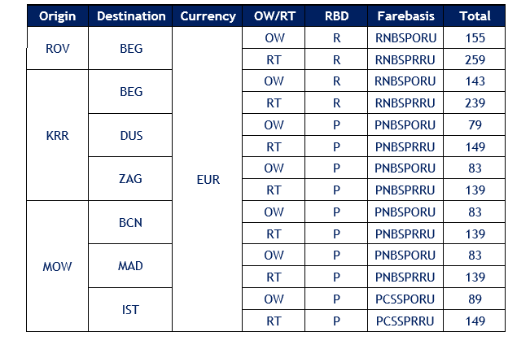Click the Total column header
This screenshot has height=345, width=530.
point(475,16)
